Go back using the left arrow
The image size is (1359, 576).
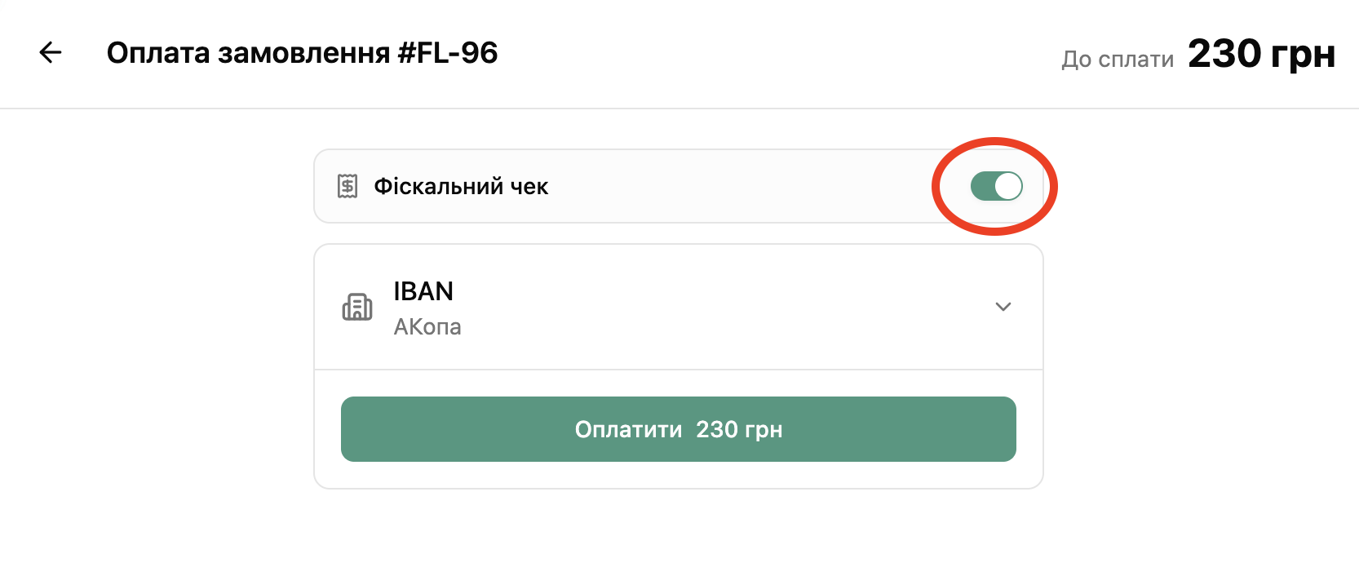point(51,53)
